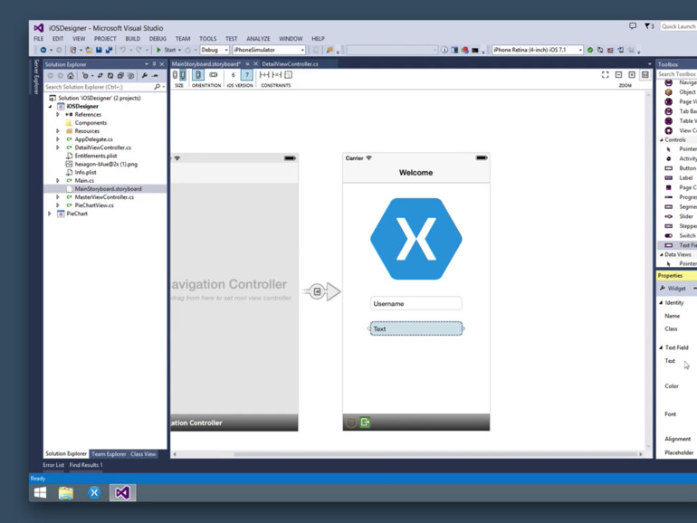Click the segue arrow between controllers
697x523 pixels.
(321, 291)
